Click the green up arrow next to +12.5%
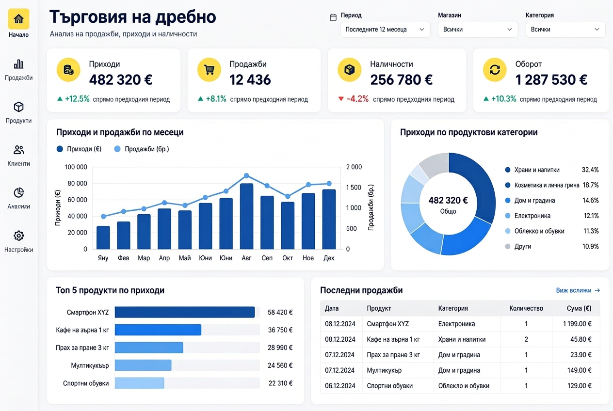The height and width of the screenshot is (411, 613). tap(60, 99)
